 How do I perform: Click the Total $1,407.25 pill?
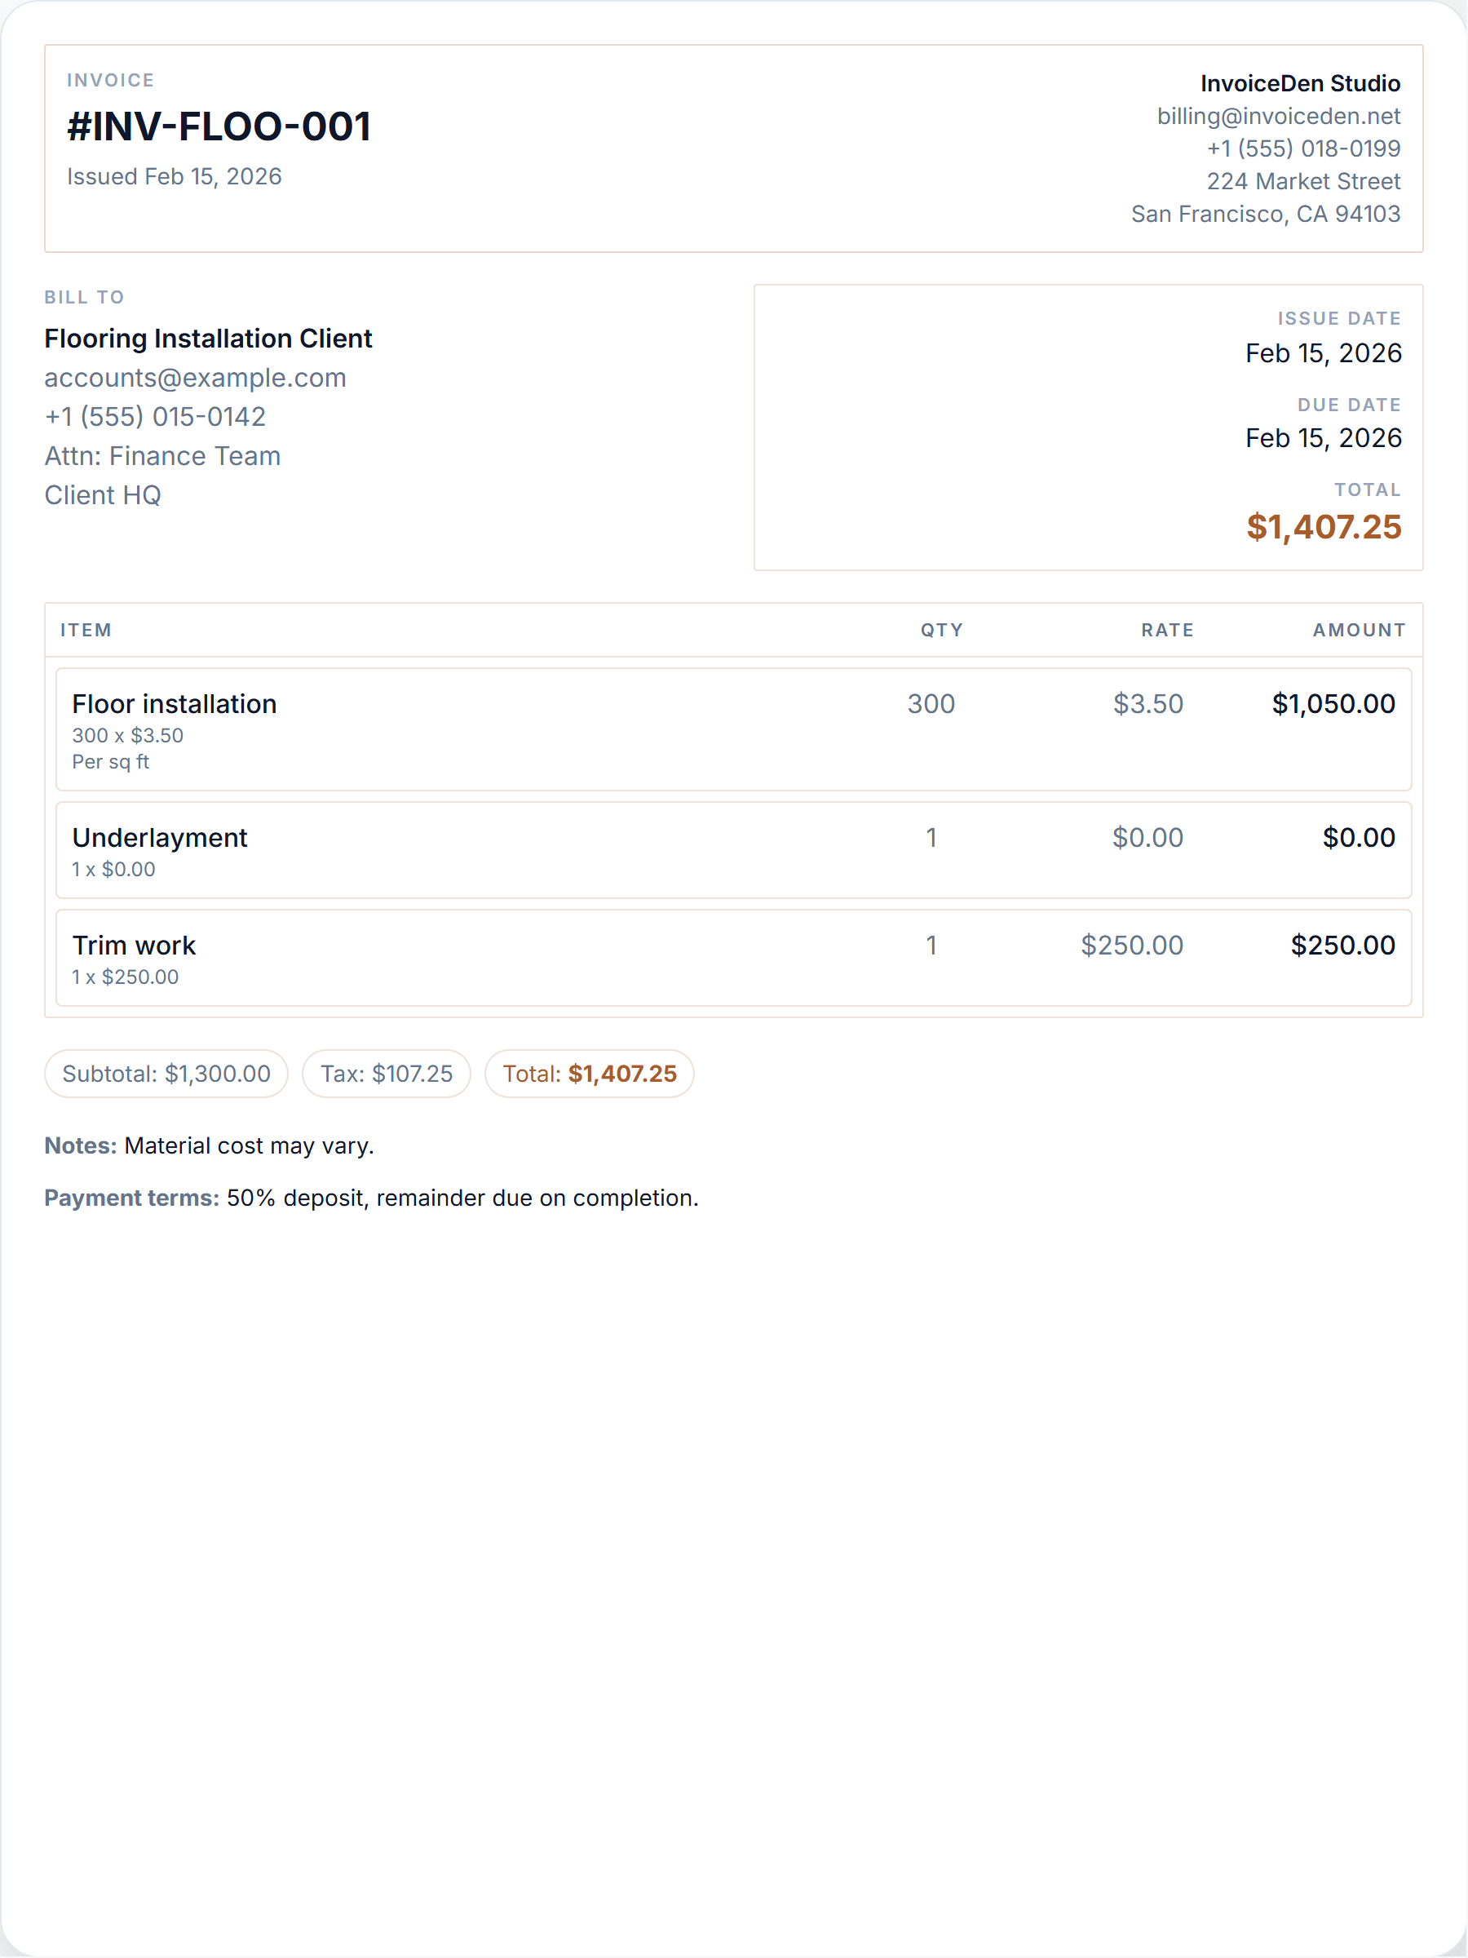click(590, 1074)
